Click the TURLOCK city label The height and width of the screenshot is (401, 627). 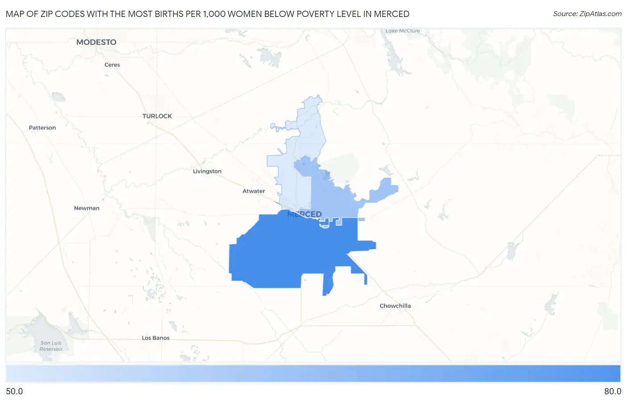[x=157, y=116]
